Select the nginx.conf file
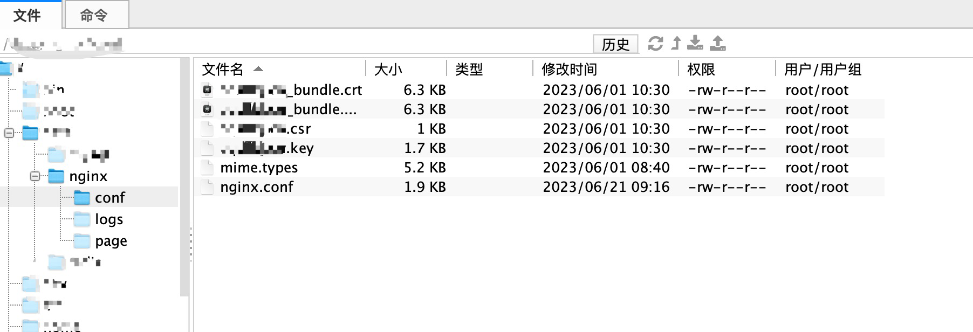This screenshot has width=973, height=332. (257, 187)
